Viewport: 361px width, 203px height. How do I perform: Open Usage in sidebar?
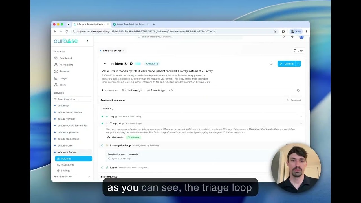click(x=63, y=78)
